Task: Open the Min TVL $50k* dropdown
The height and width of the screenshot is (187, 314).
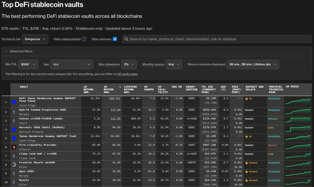Action: click(x=28, y=64)
